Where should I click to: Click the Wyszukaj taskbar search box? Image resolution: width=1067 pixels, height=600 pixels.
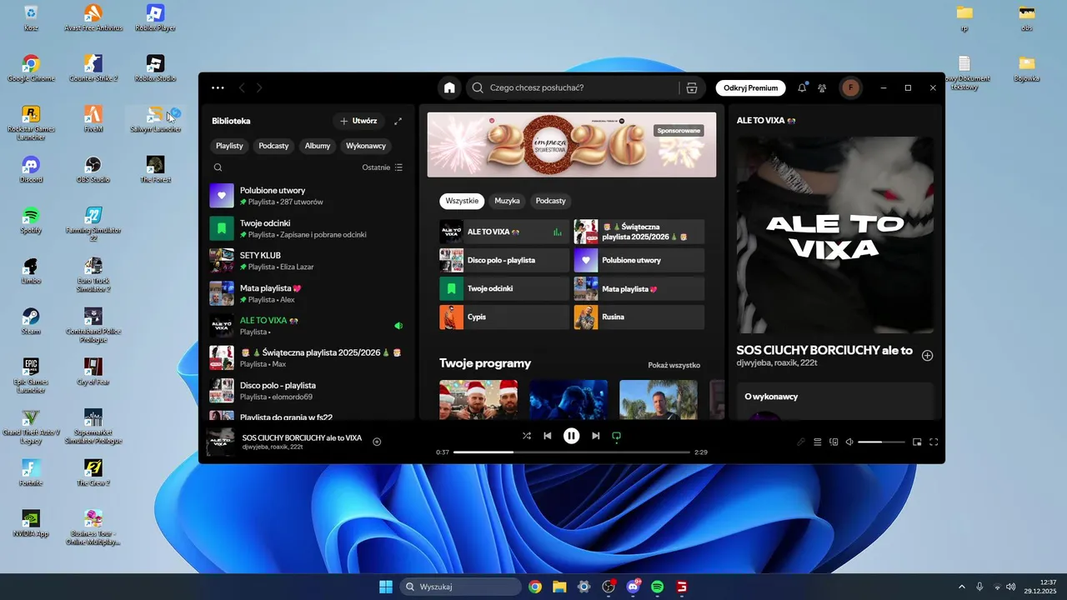pos(459,587)
